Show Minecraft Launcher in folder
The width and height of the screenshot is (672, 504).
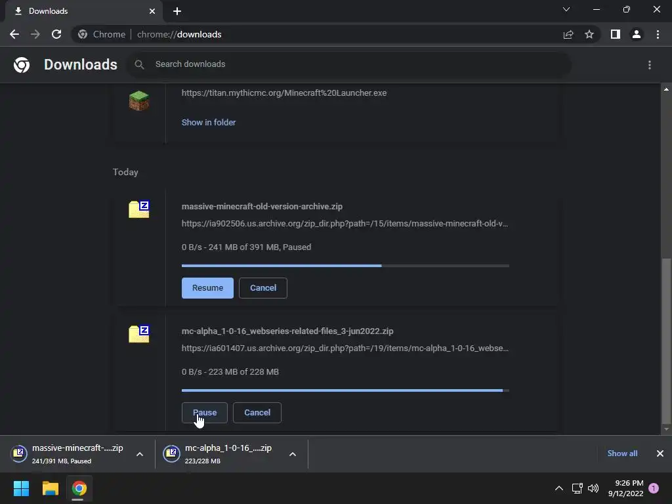(x=208, y=123)
